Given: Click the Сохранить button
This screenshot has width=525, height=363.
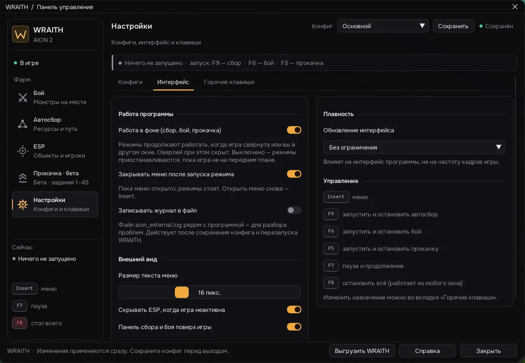Looking at the screenshot, I should tap(453, 26).
